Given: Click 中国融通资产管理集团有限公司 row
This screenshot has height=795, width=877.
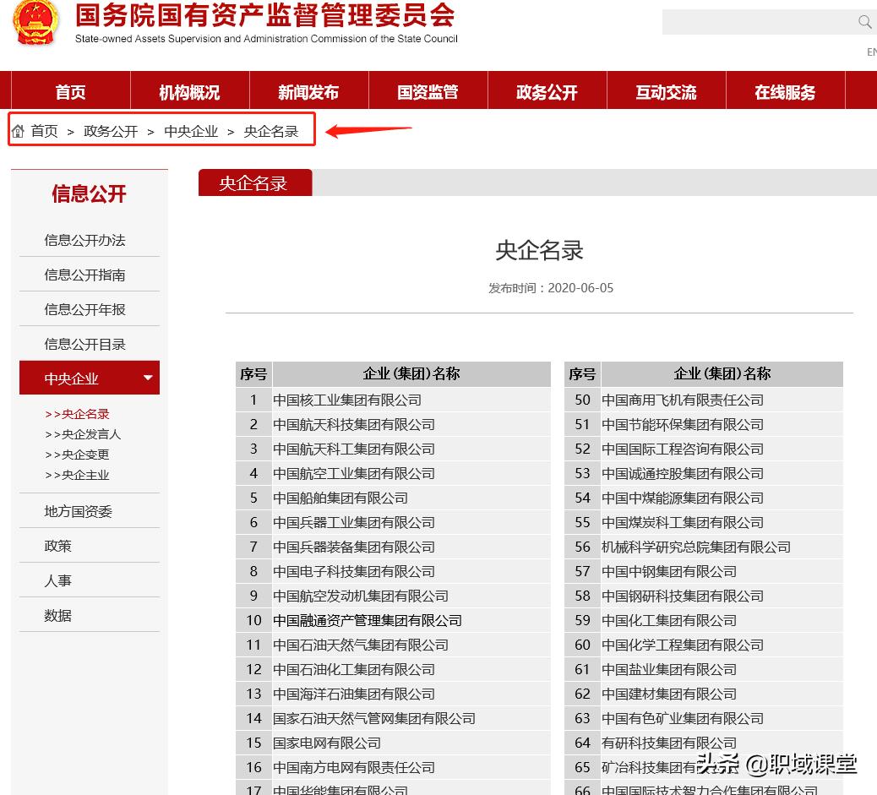Looking at the screenshot, I should (x=393, y=620).
